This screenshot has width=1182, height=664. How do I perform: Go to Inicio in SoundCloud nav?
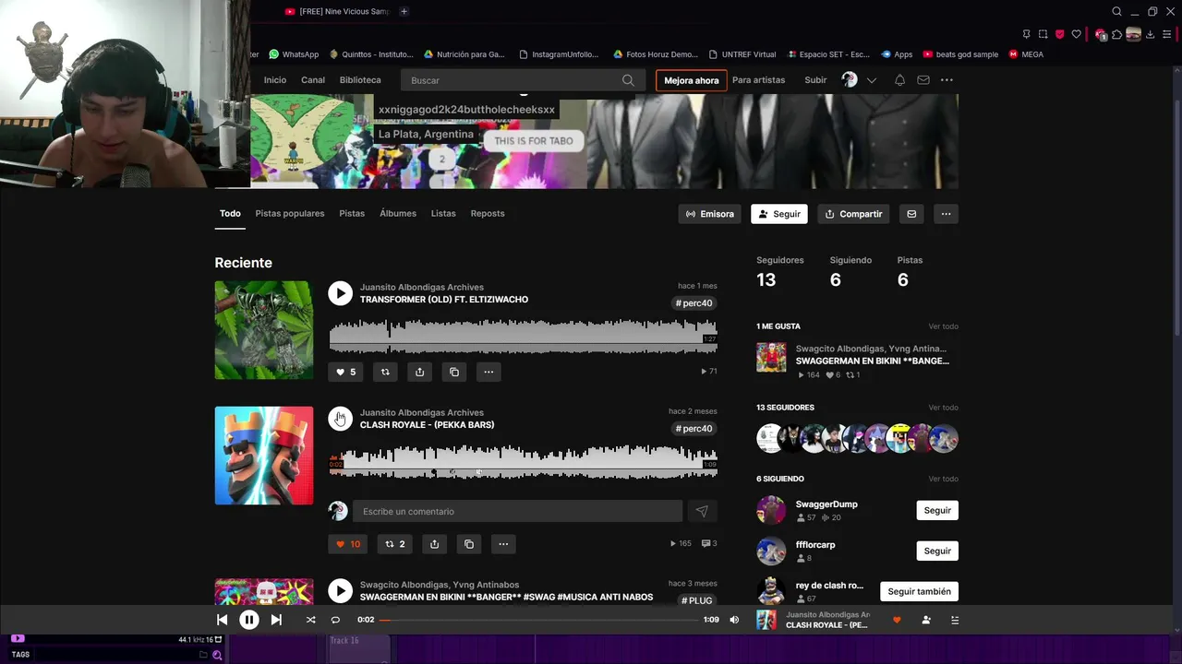click(275, 80)
